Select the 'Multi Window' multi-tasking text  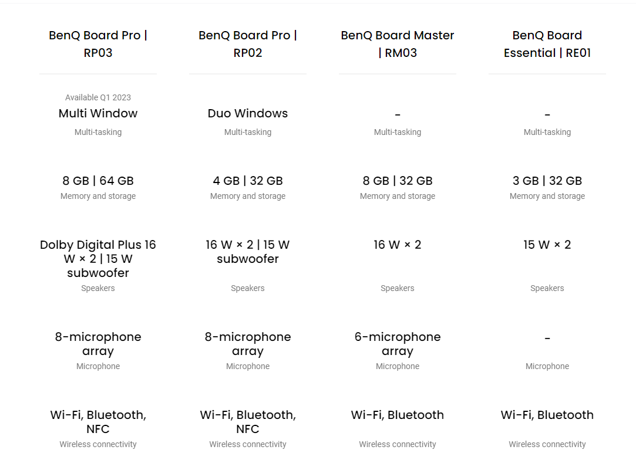click(98, 113)
